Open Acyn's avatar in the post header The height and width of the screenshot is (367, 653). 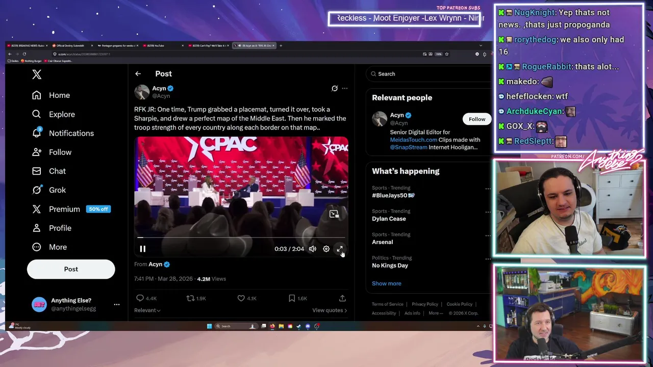(142, 92)
